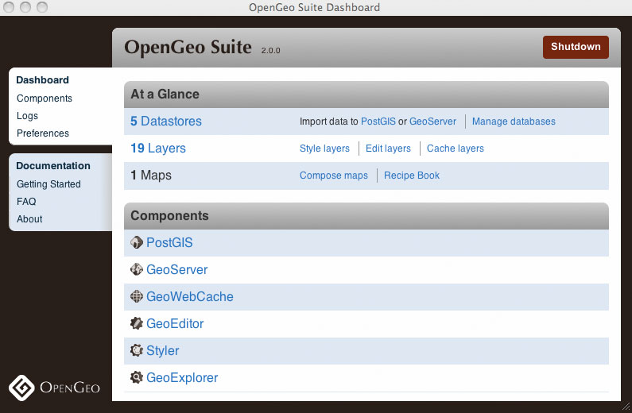The image size is (632, 413).
Task: Open the 5 Datastores link
Action: click(166, 122)
